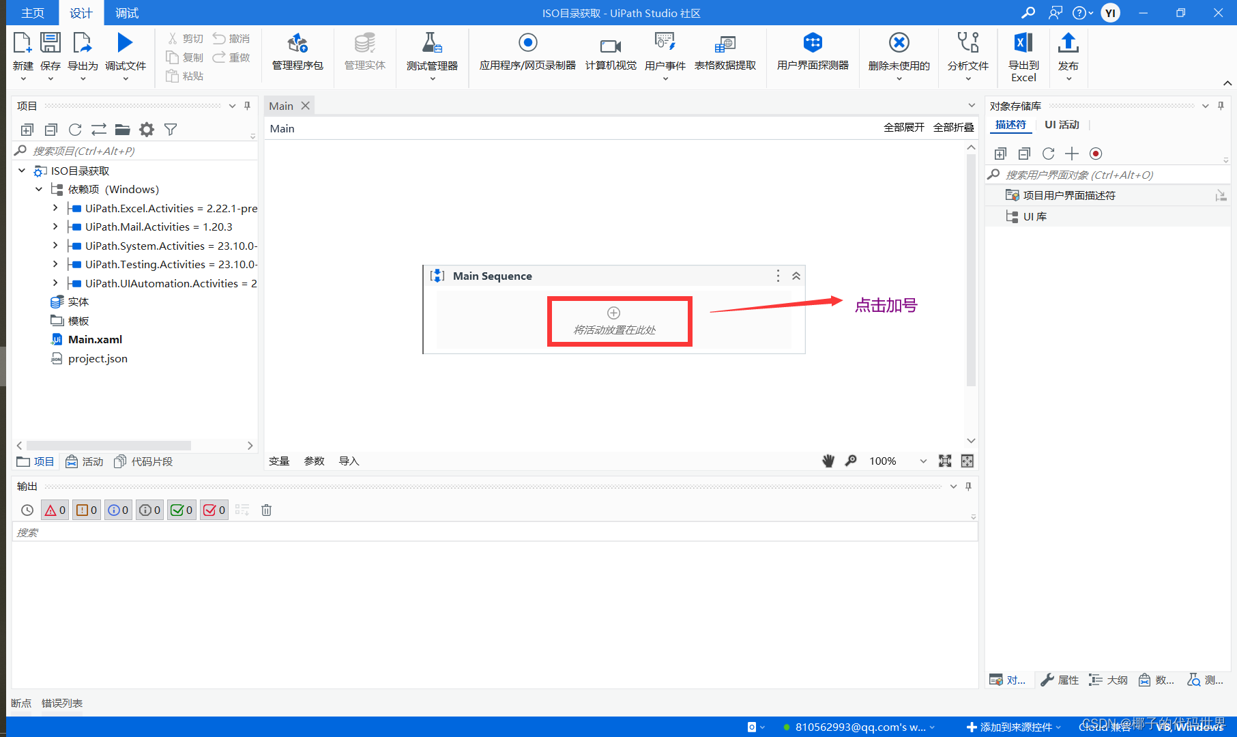Click Add to Source Control (添加到来源控件)
Viewport: 1237px width, 737px height.
1014,727
